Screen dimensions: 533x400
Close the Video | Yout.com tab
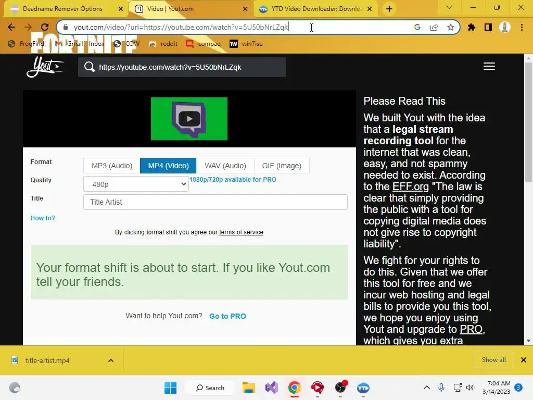click(245, 9)
